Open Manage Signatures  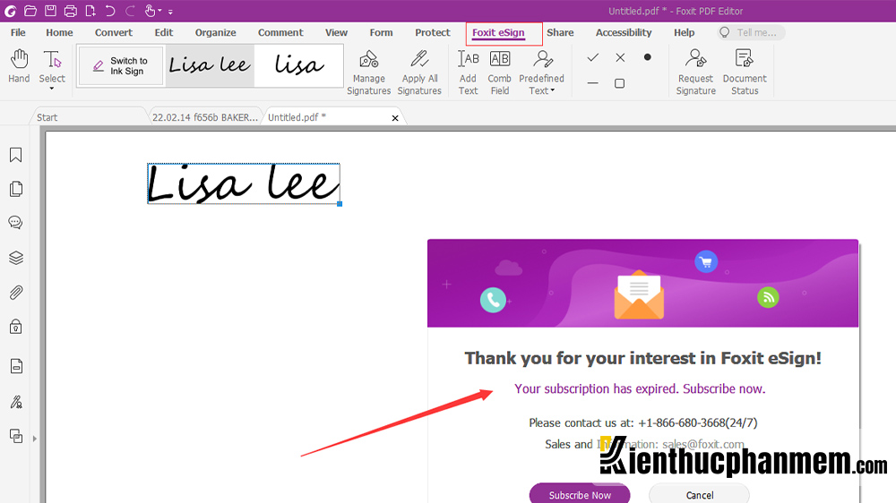click(x=368, y=72)
